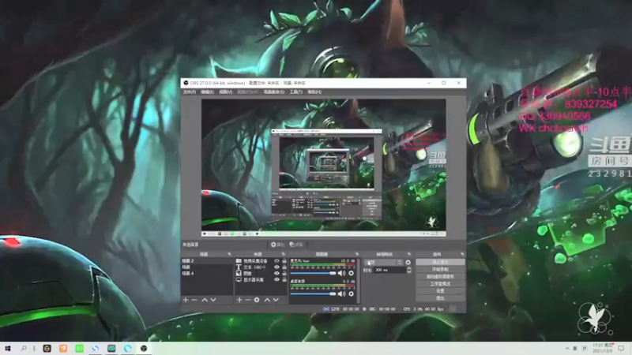This screenshot has height=355, width=632.
Task: Remove selected source with minus icon
Action: (248, 300)
